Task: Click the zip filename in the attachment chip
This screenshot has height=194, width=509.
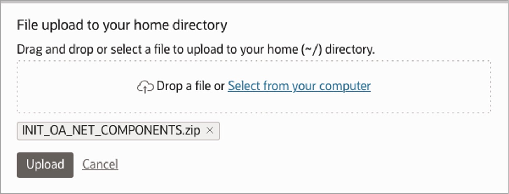Action: click(x=111, y=131)
